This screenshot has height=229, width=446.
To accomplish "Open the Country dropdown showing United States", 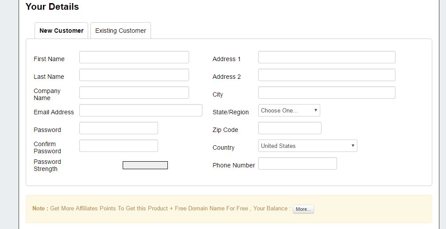I will tap(308, 146).
